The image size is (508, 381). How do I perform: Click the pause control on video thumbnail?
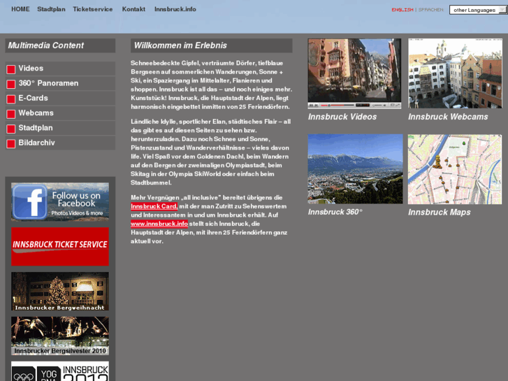(312, 105)
